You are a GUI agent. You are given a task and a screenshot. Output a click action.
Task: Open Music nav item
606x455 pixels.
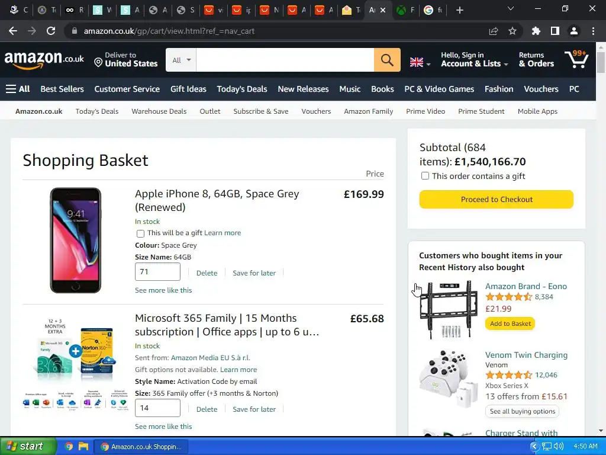[350, 89]
